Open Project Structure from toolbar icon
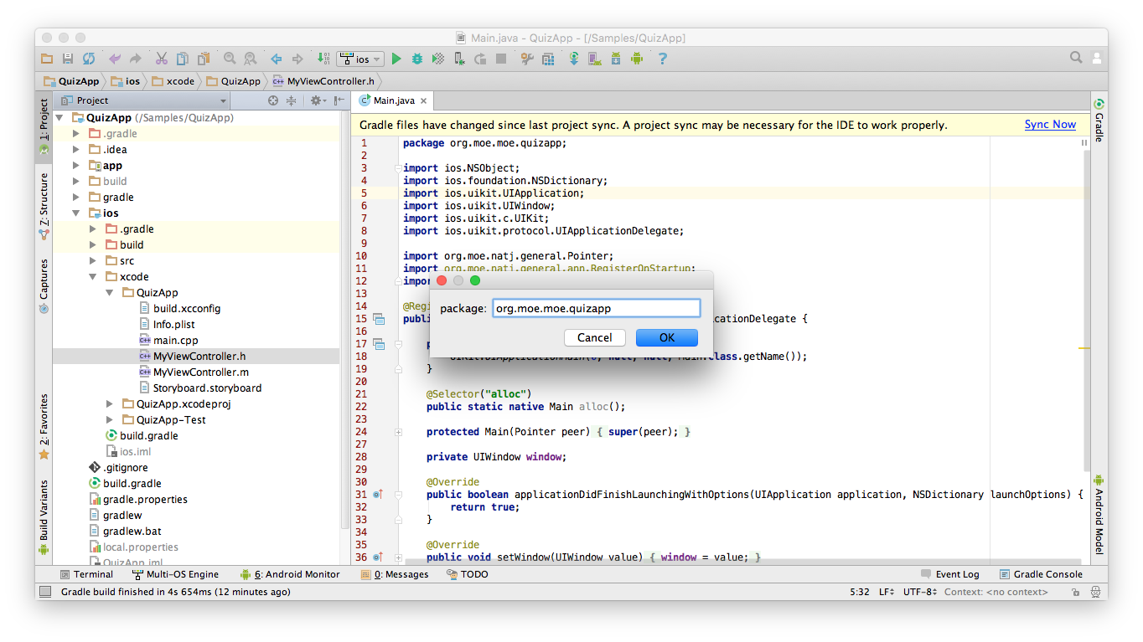This screenshot has height=642, width=1143. click(x=548, y=59)
